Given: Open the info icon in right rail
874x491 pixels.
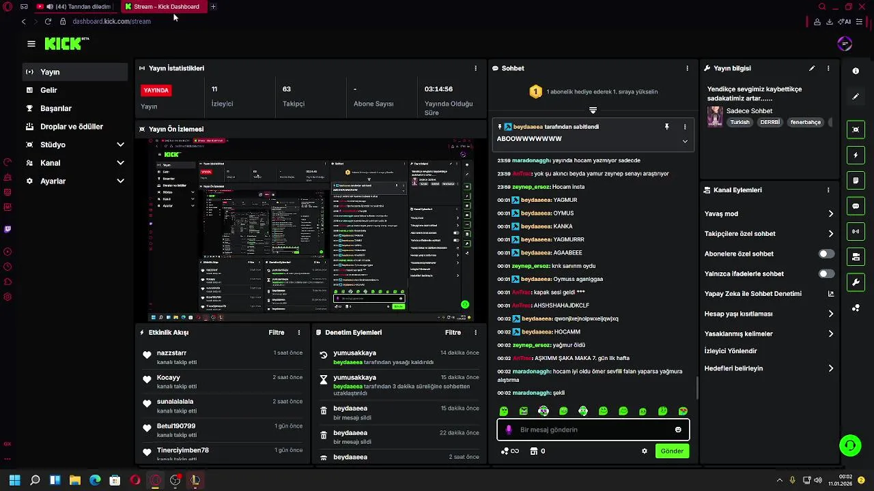Looking at the screenshot, I should click(856, 71).
